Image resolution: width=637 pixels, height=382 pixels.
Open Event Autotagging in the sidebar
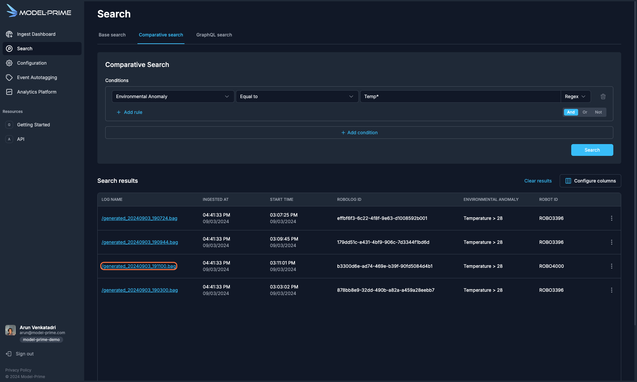pos(42,77)
